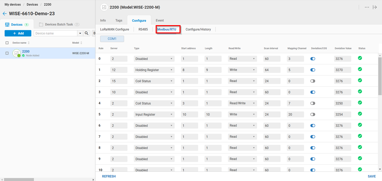
Task: Disable Deviation/COS switch for rule 1
Action: pyautogui.click(x=313, y=70)
